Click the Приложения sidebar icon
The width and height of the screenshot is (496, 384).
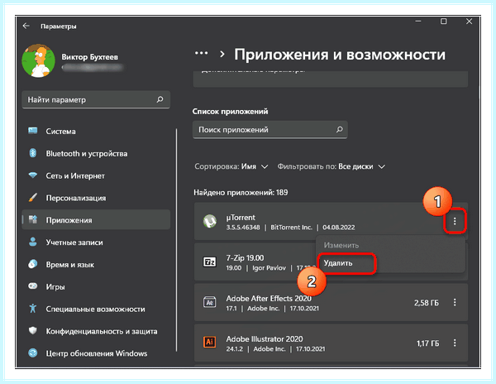[33, 219]
